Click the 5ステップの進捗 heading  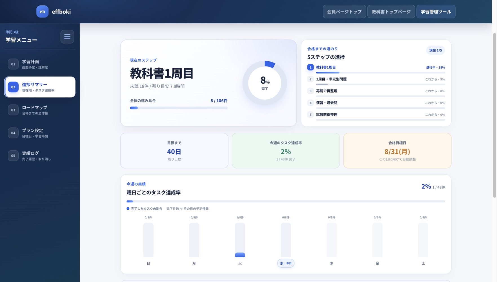click(326, 57)
